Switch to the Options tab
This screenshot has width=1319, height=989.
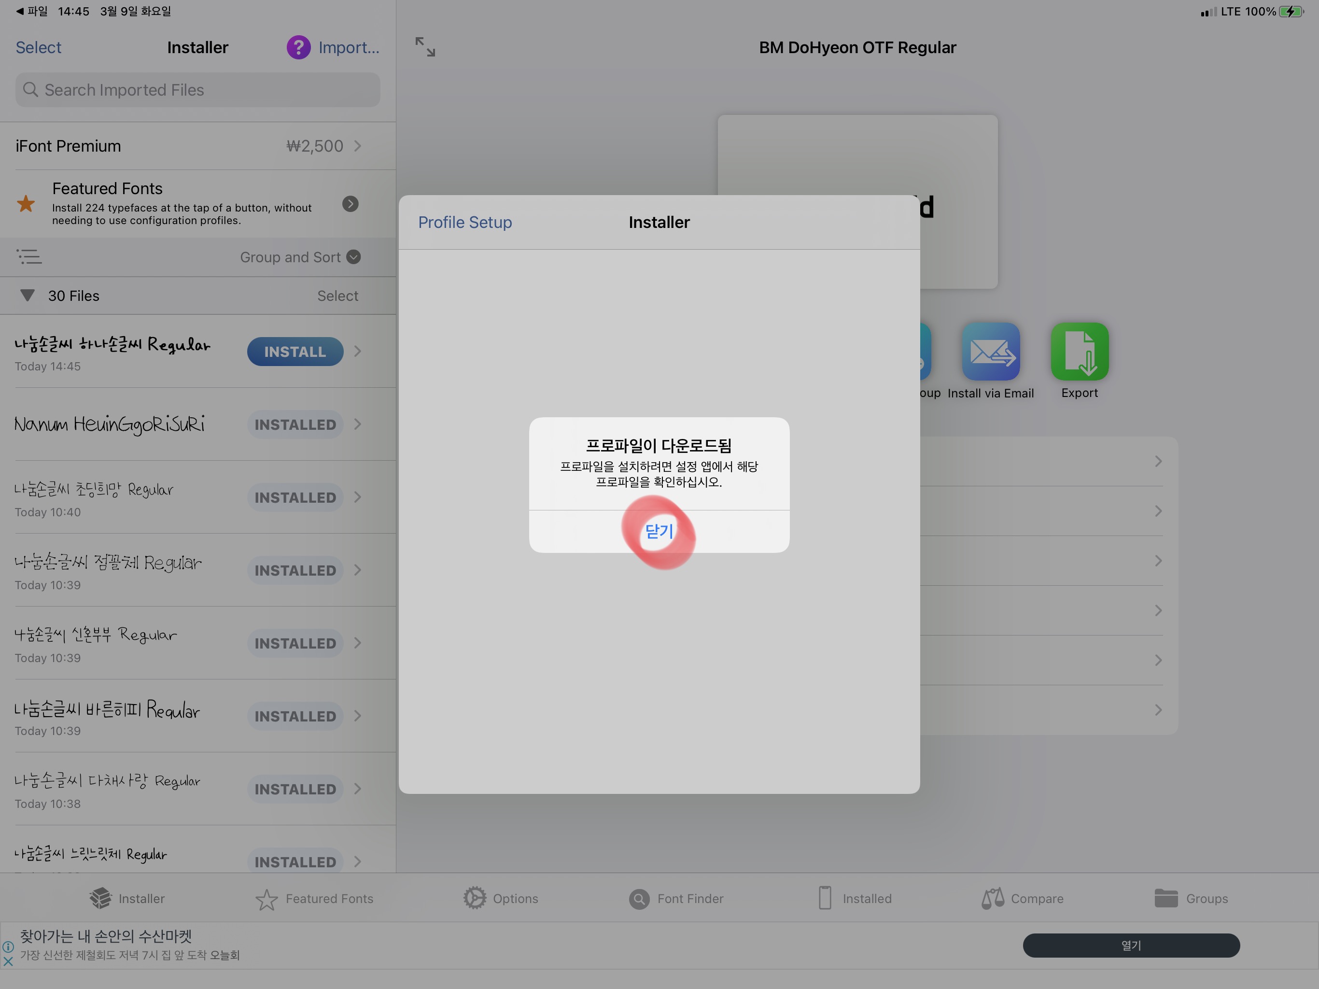point(500,898)
